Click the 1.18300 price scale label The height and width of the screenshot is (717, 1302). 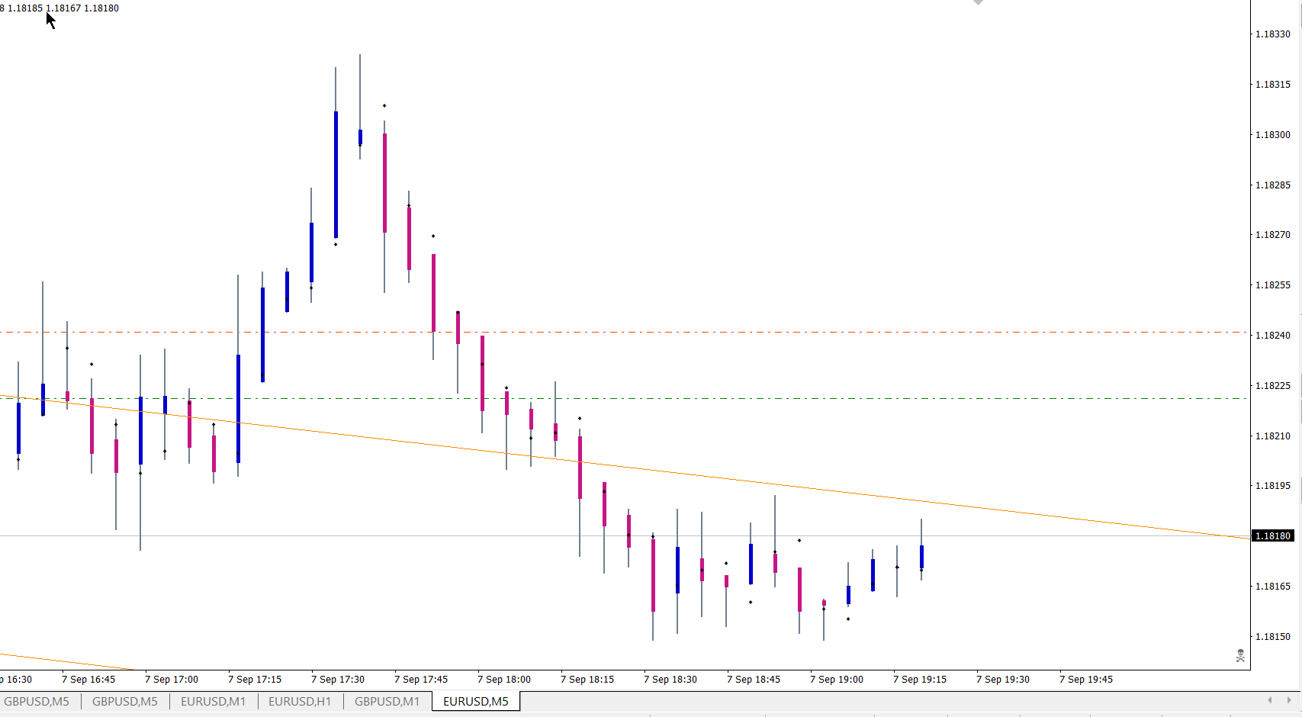pyautogui.click(x=1273, y=135)
